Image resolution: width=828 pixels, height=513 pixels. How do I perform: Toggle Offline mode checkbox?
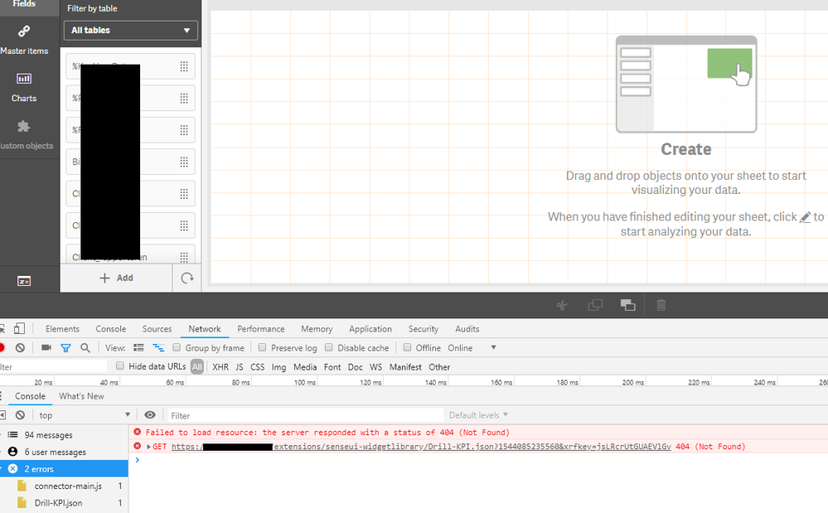[407, 347]
